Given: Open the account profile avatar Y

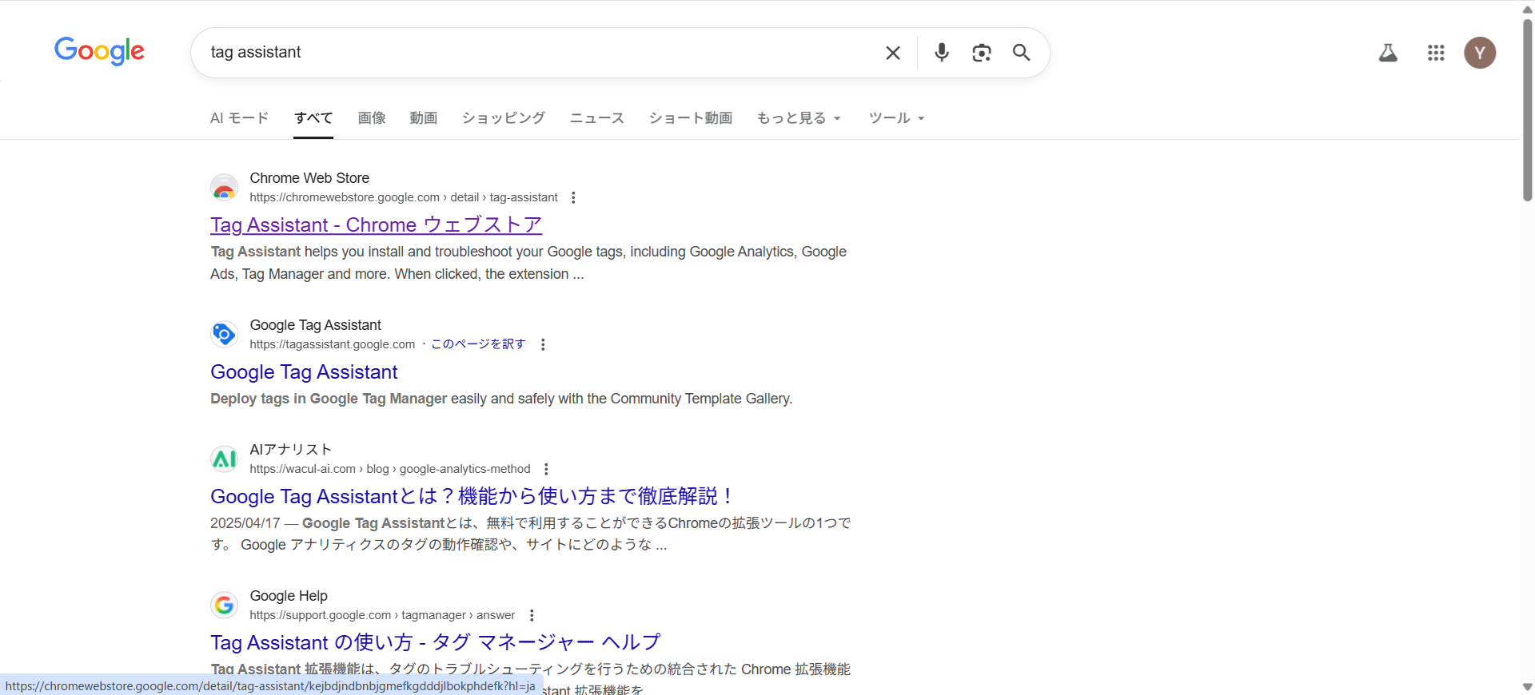Looking at the screenshot, I should [1480, 53].
